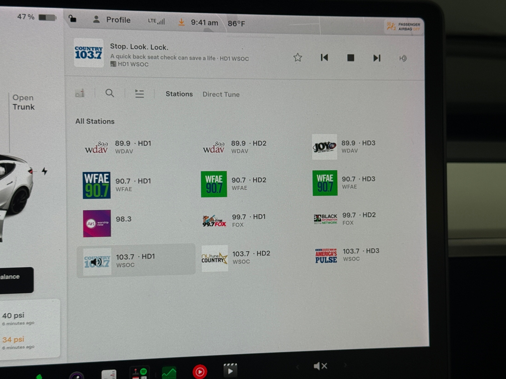
Task: Tap the orange software download arrow
Action: [181, 22]
